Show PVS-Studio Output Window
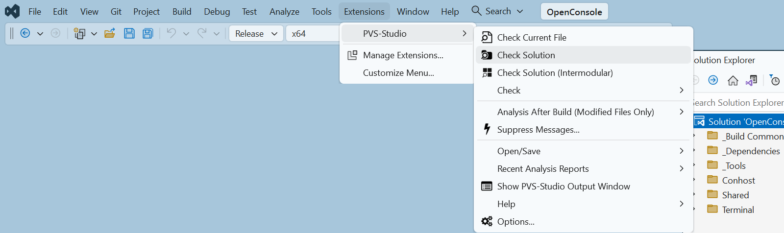The image size is (784, 233). point(563,186)
